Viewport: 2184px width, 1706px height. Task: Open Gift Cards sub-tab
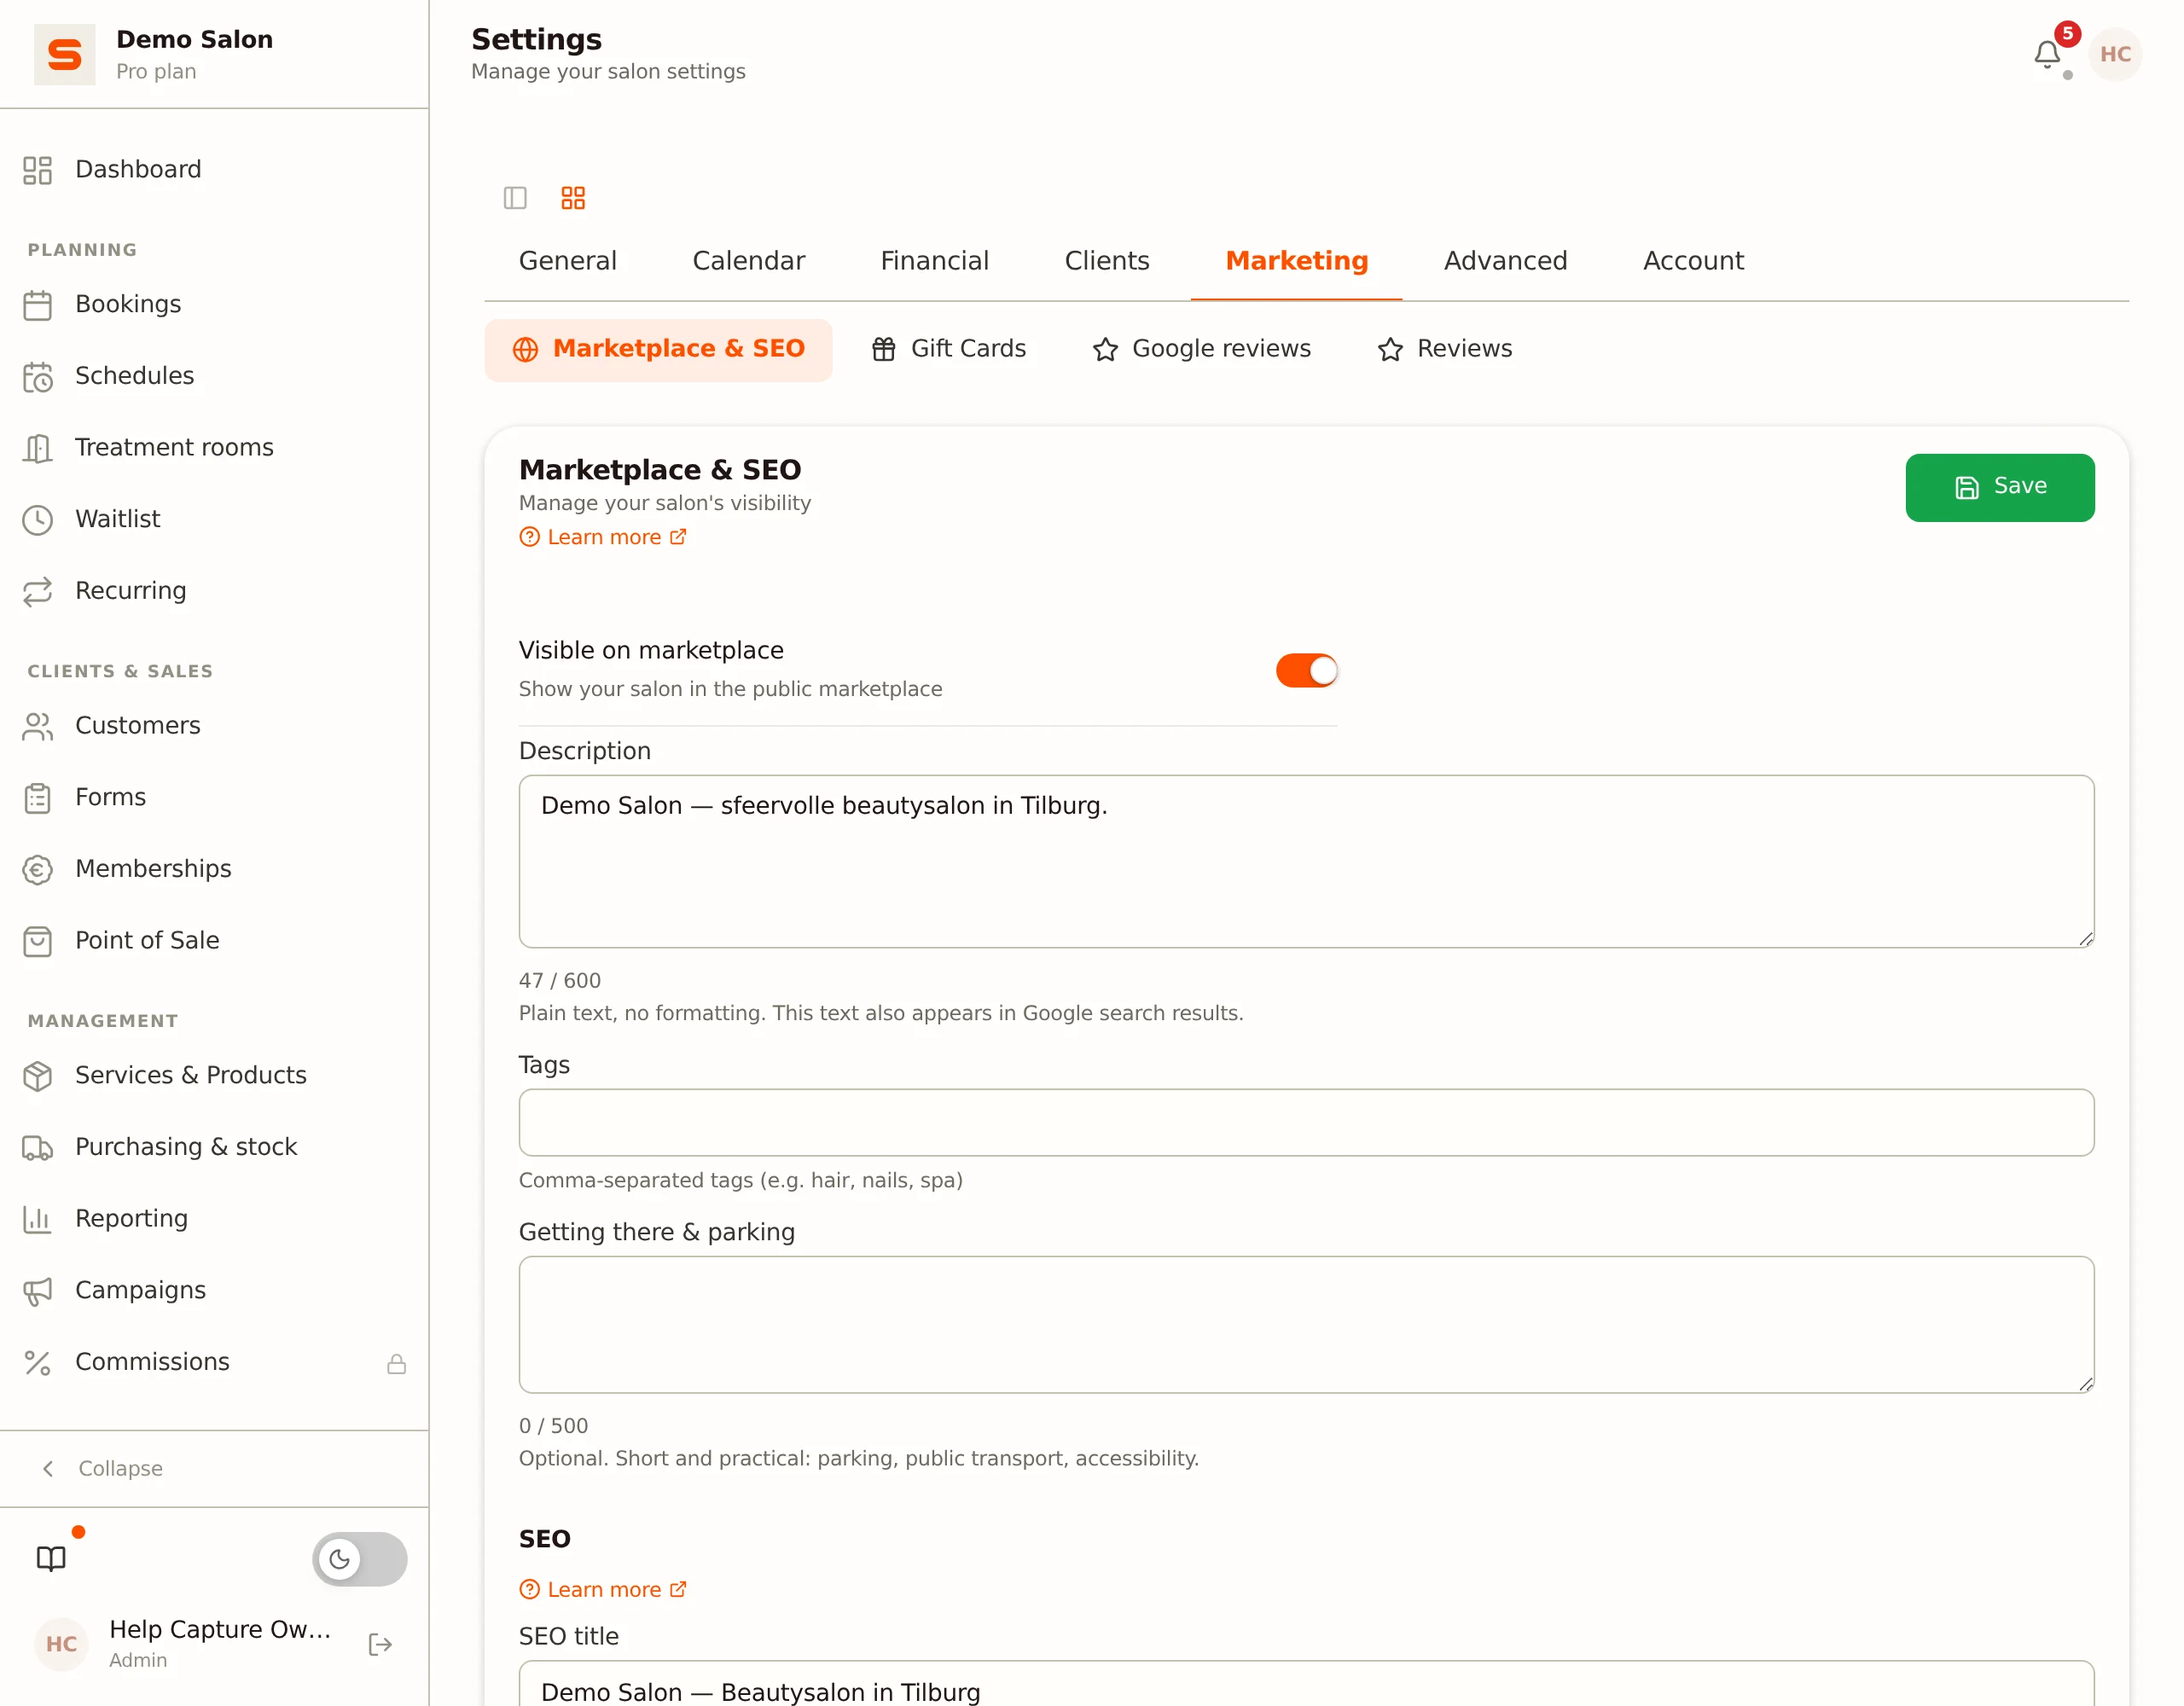948,349
